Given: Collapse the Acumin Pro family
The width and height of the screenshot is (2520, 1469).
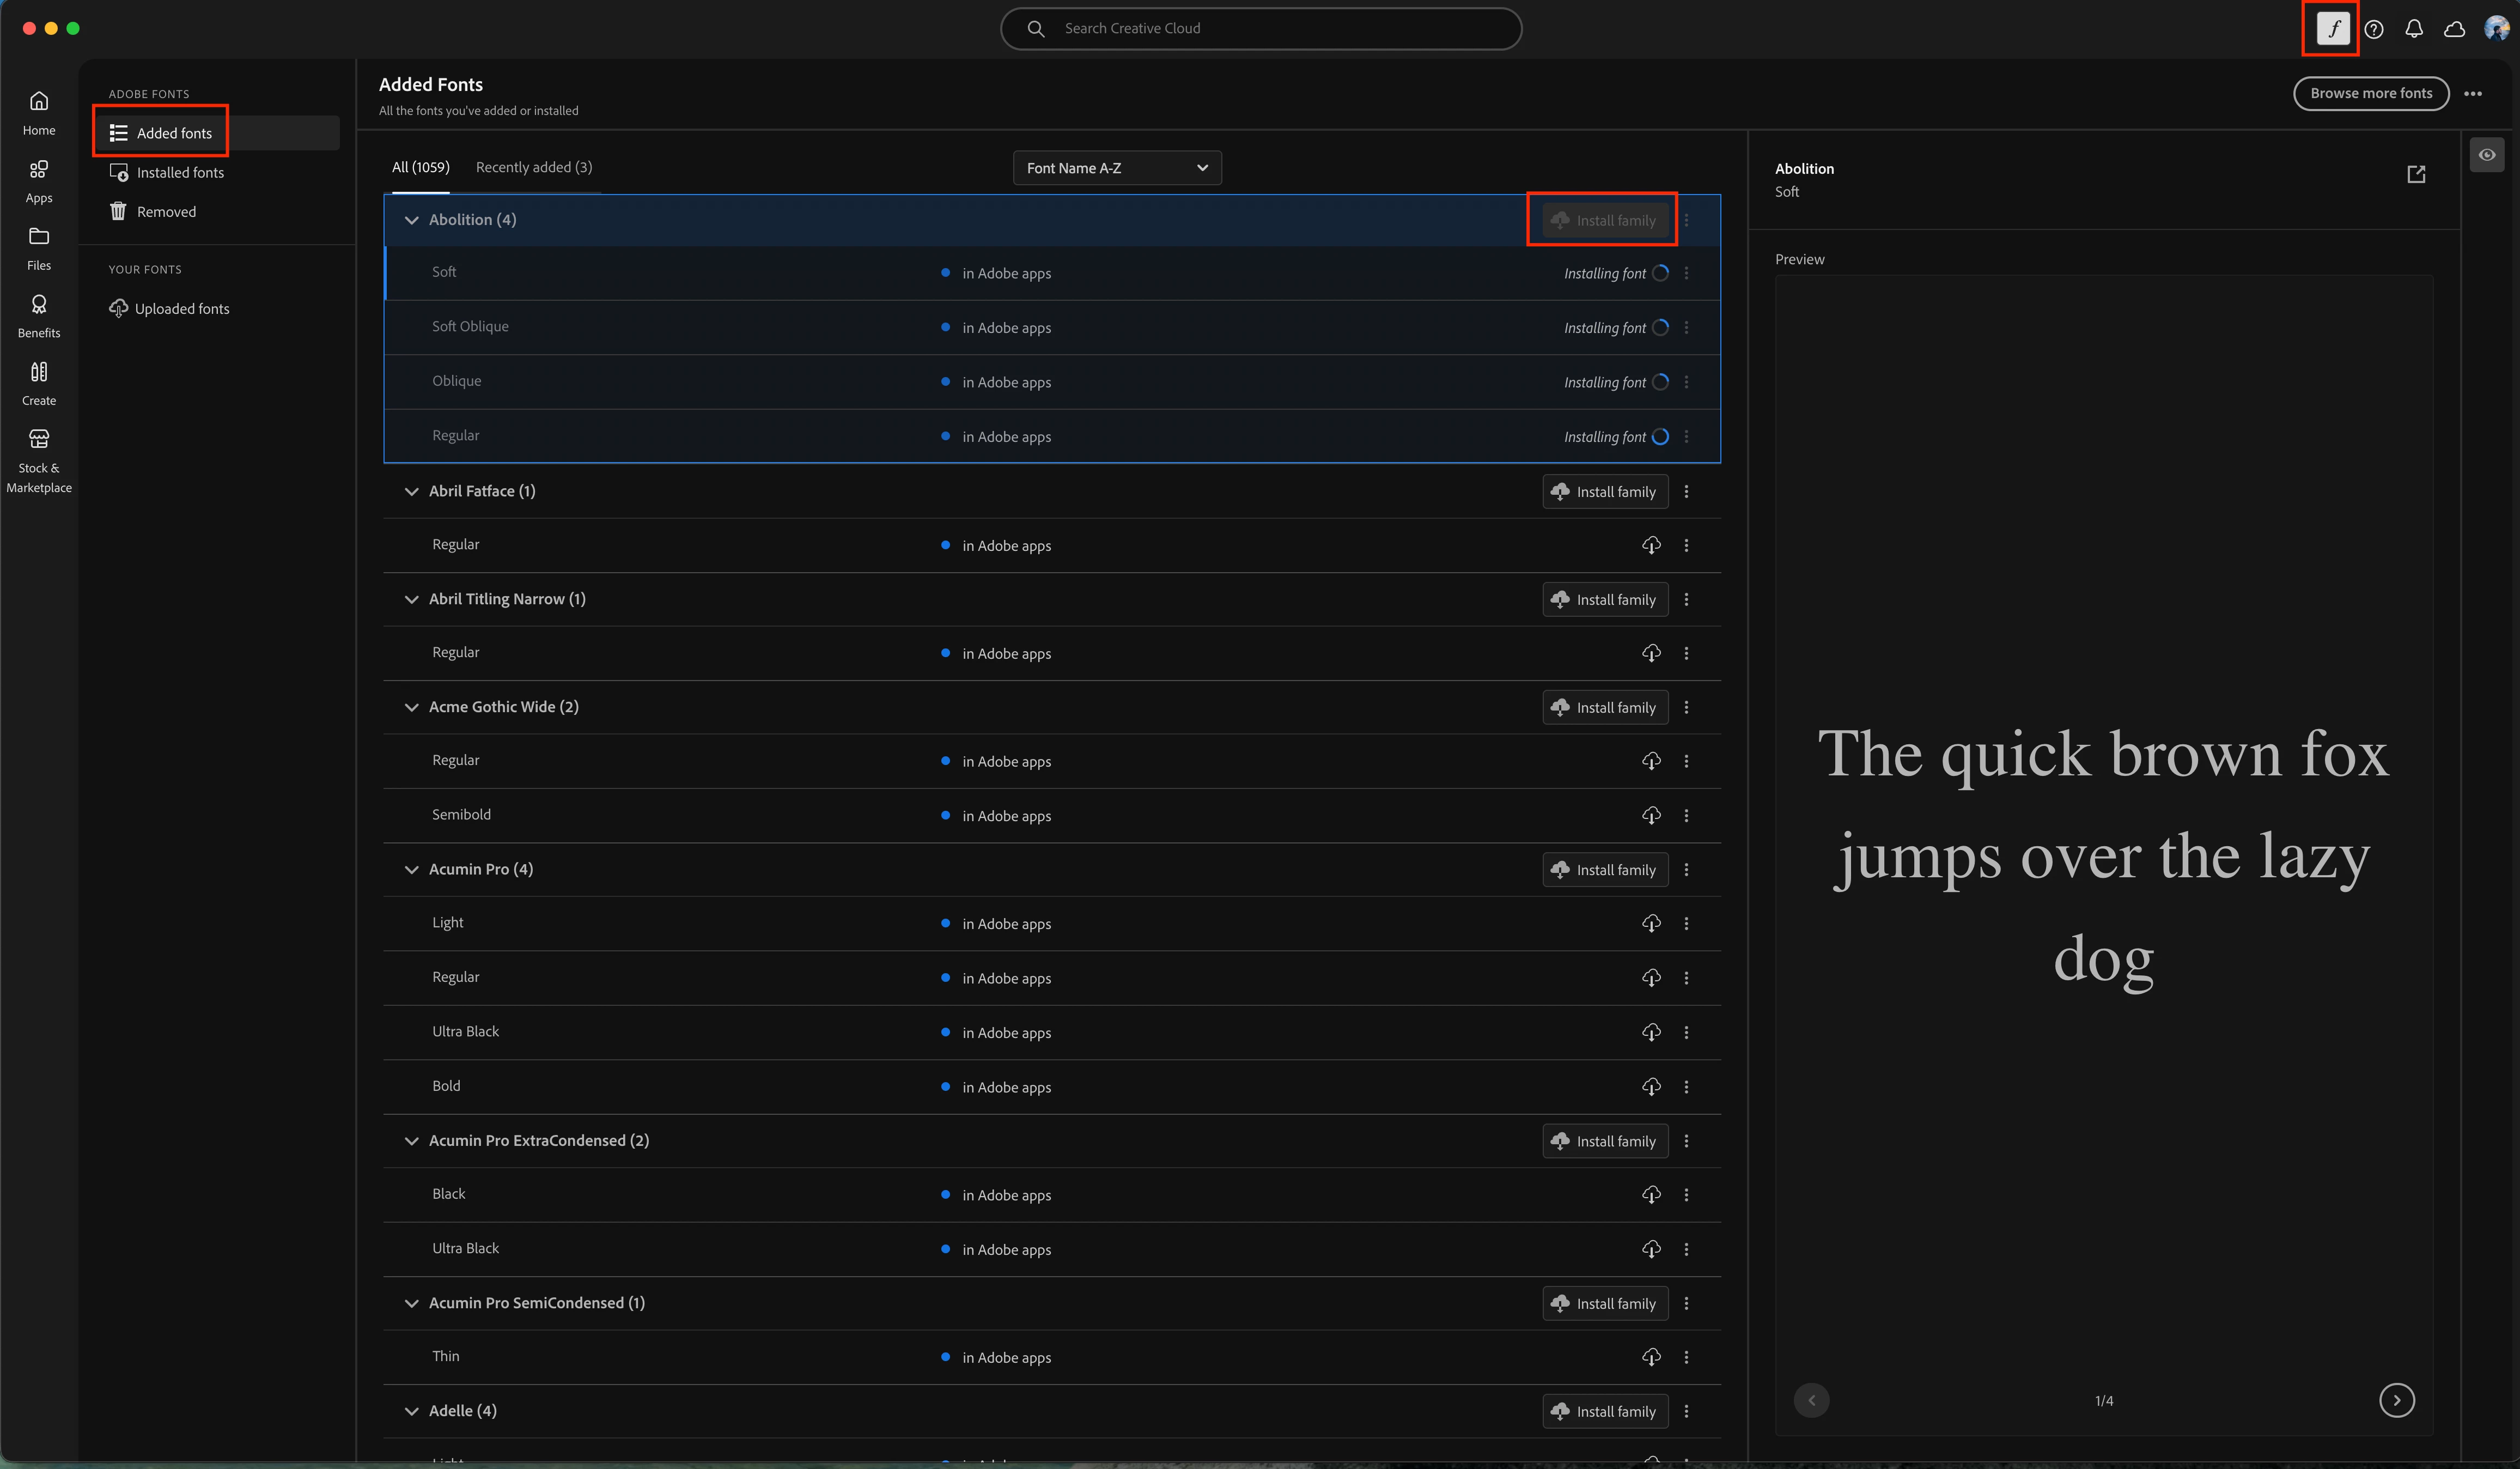Looking at the screenshot, I should click(411, 869).
